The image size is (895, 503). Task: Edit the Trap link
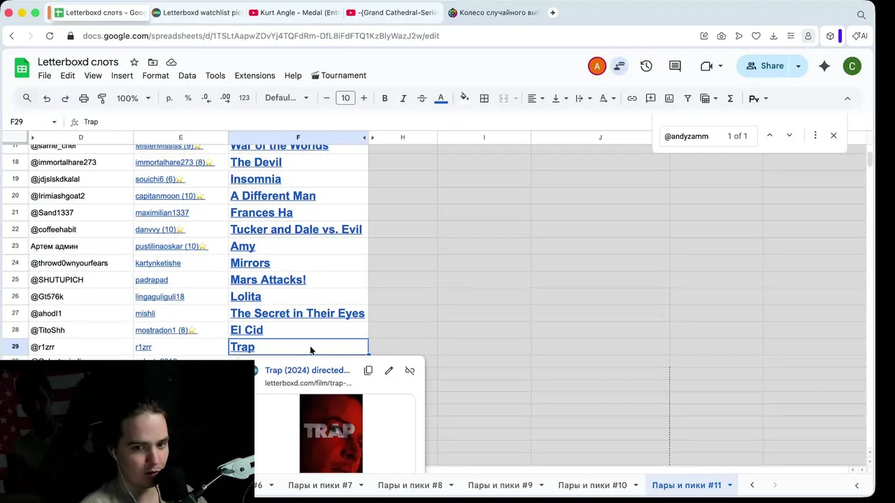(389, 370)
